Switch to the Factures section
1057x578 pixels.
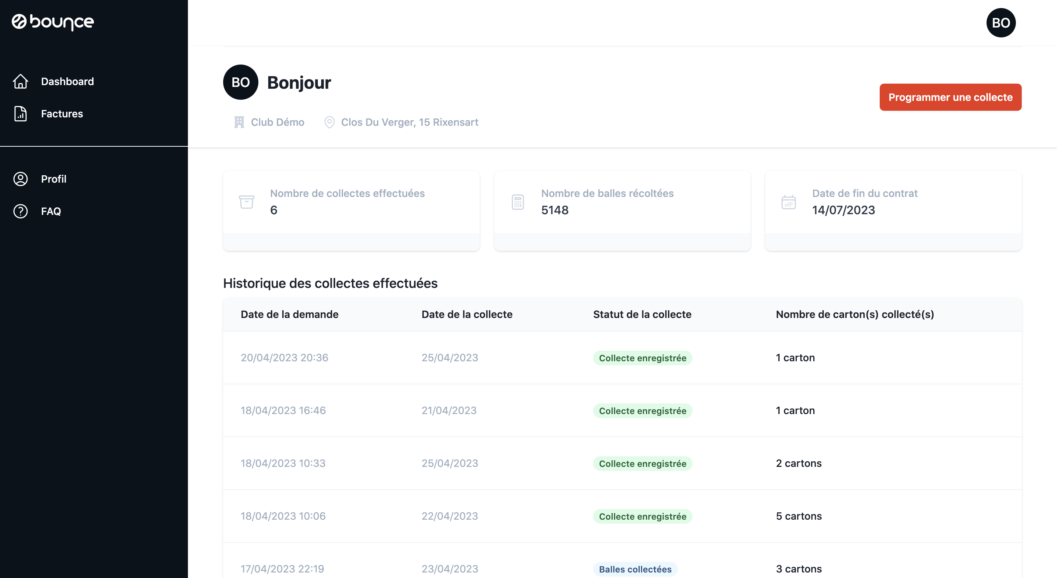[62, 114]
